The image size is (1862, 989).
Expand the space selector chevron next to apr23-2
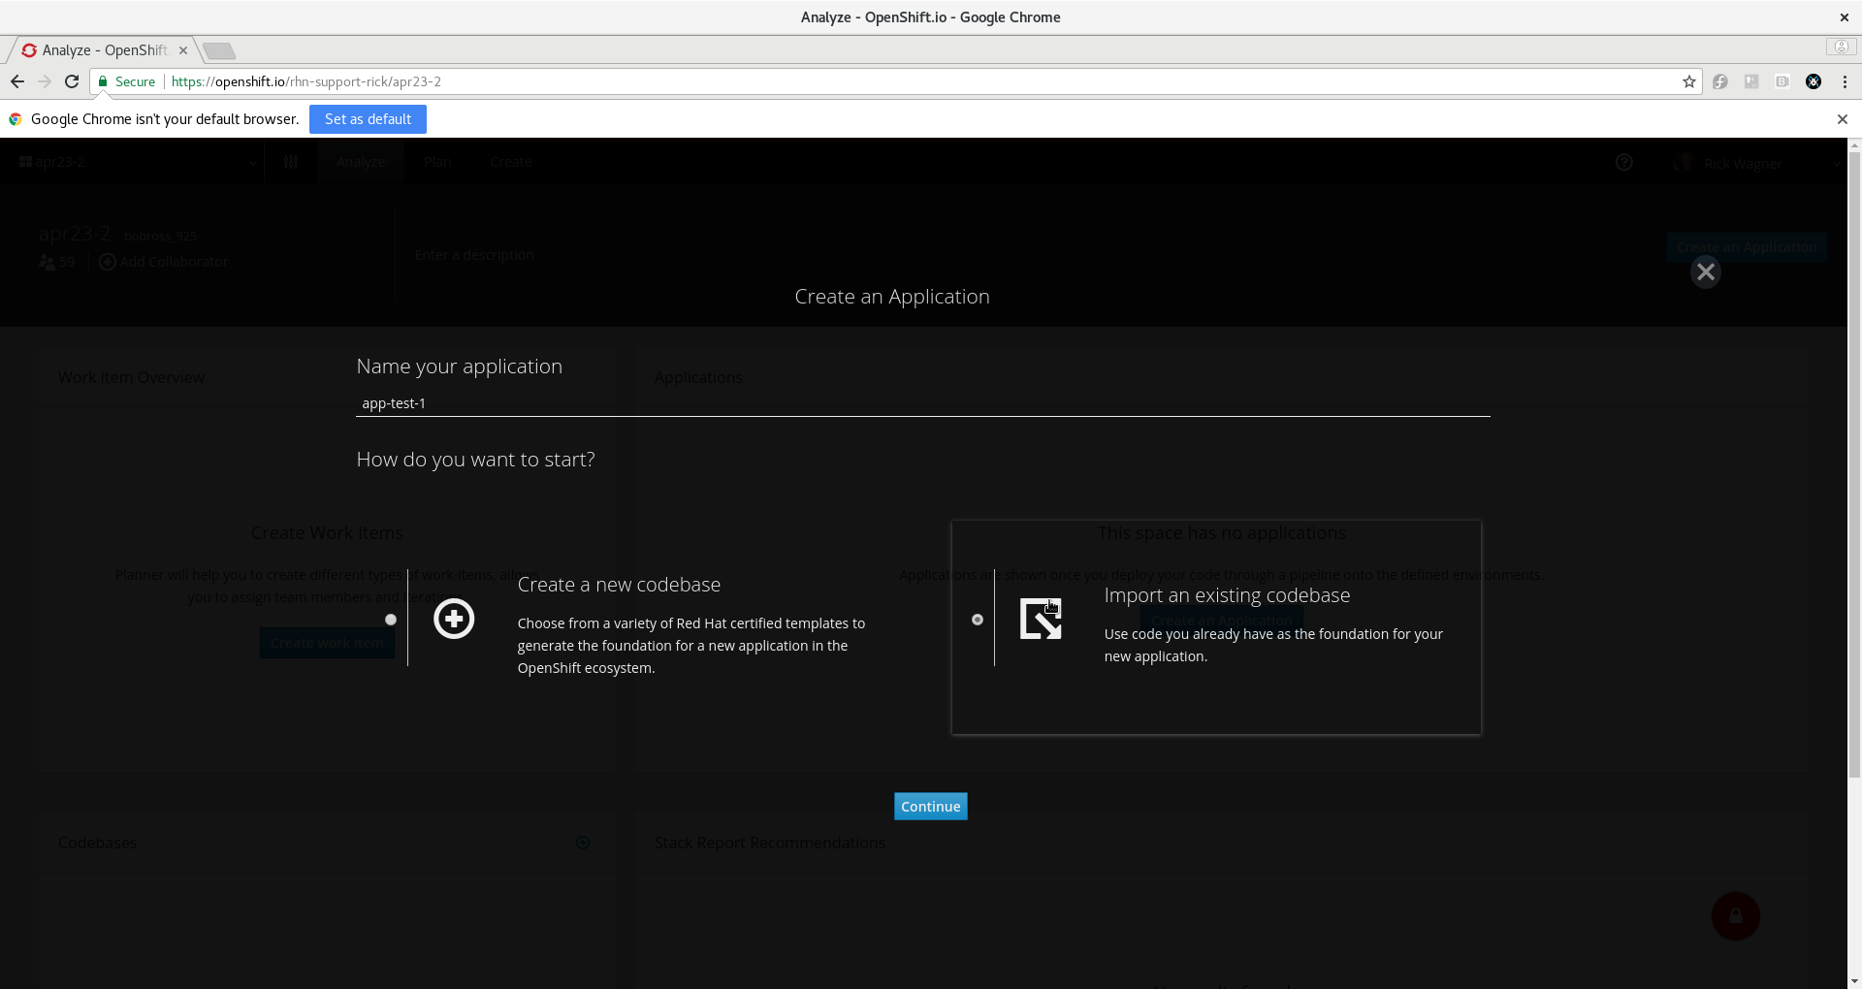252,162
